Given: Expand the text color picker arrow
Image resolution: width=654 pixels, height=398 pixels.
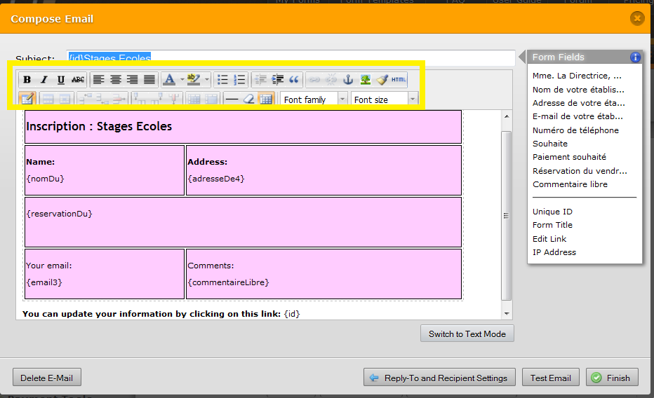Looking at the screenshot, I should 181,80.
